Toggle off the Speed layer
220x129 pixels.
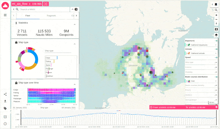click(x=216, y=57)
